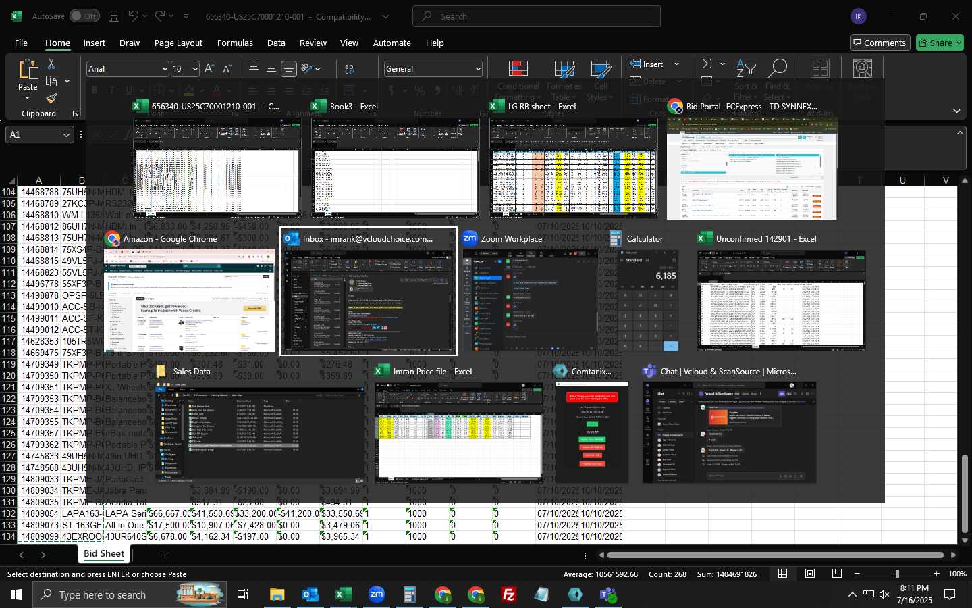972x608 pixels.
Task: Open the Clipboard pane launcher
Action: click(75, 113)
